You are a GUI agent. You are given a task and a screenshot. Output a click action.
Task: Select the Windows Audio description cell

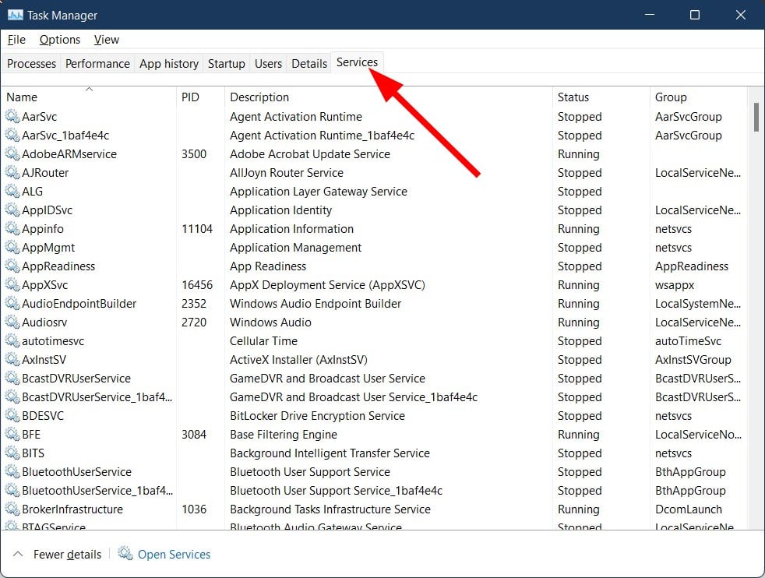(270, 322)
